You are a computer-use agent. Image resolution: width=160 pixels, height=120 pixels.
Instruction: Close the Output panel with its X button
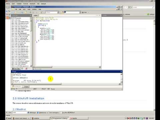tap(121, 71)
